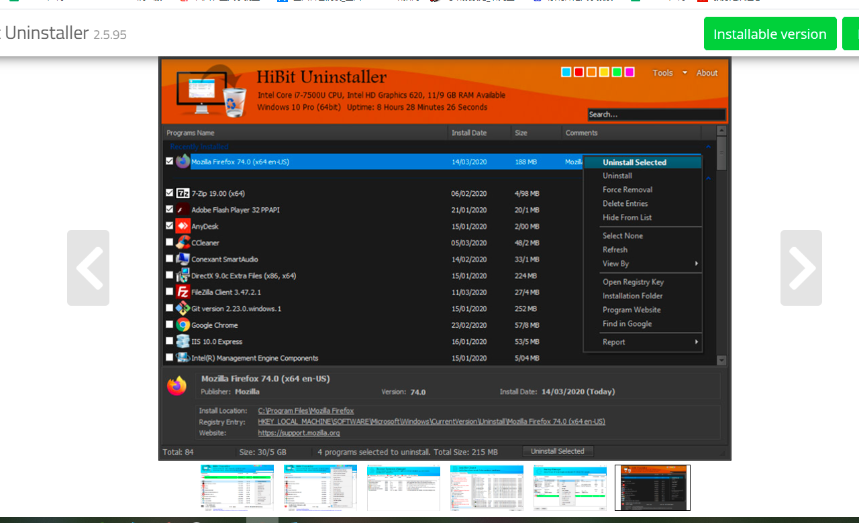Check the Google Chrome checkbox
The width and height of the screenshot is (859, 523).
169,325
